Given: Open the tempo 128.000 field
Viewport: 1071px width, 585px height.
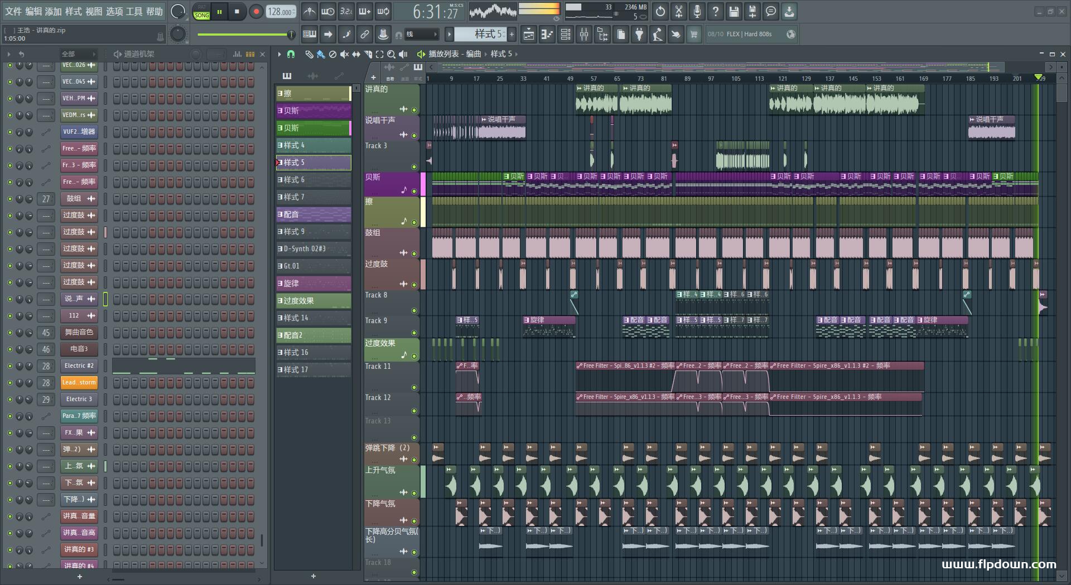Looking at the screenshot, I should click(x=281, y=12).
